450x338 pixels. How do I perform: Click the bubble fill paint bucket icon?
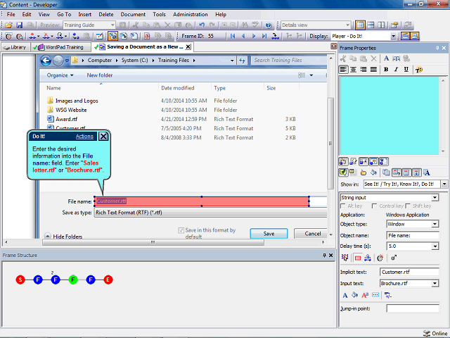[x=373, y=173]
